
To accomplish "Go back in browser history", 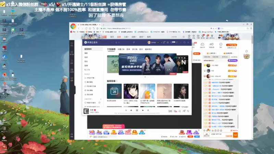I will coord(79,28).
